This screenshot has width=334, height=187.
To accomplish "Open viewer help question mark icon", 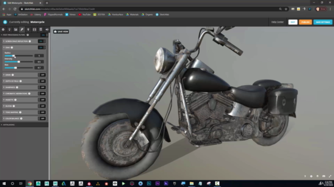I will point(305,176).
